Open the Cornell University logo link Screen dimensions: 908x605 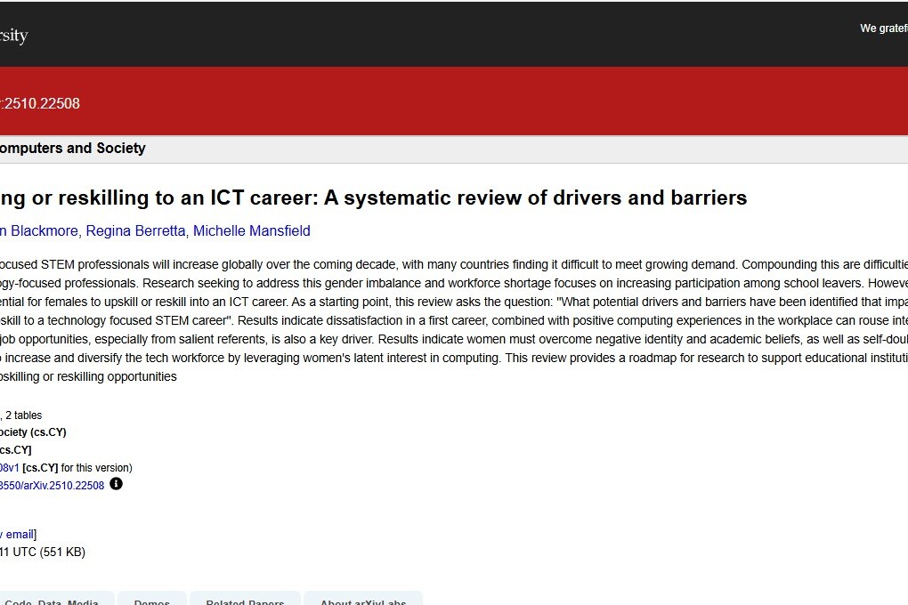13,36
